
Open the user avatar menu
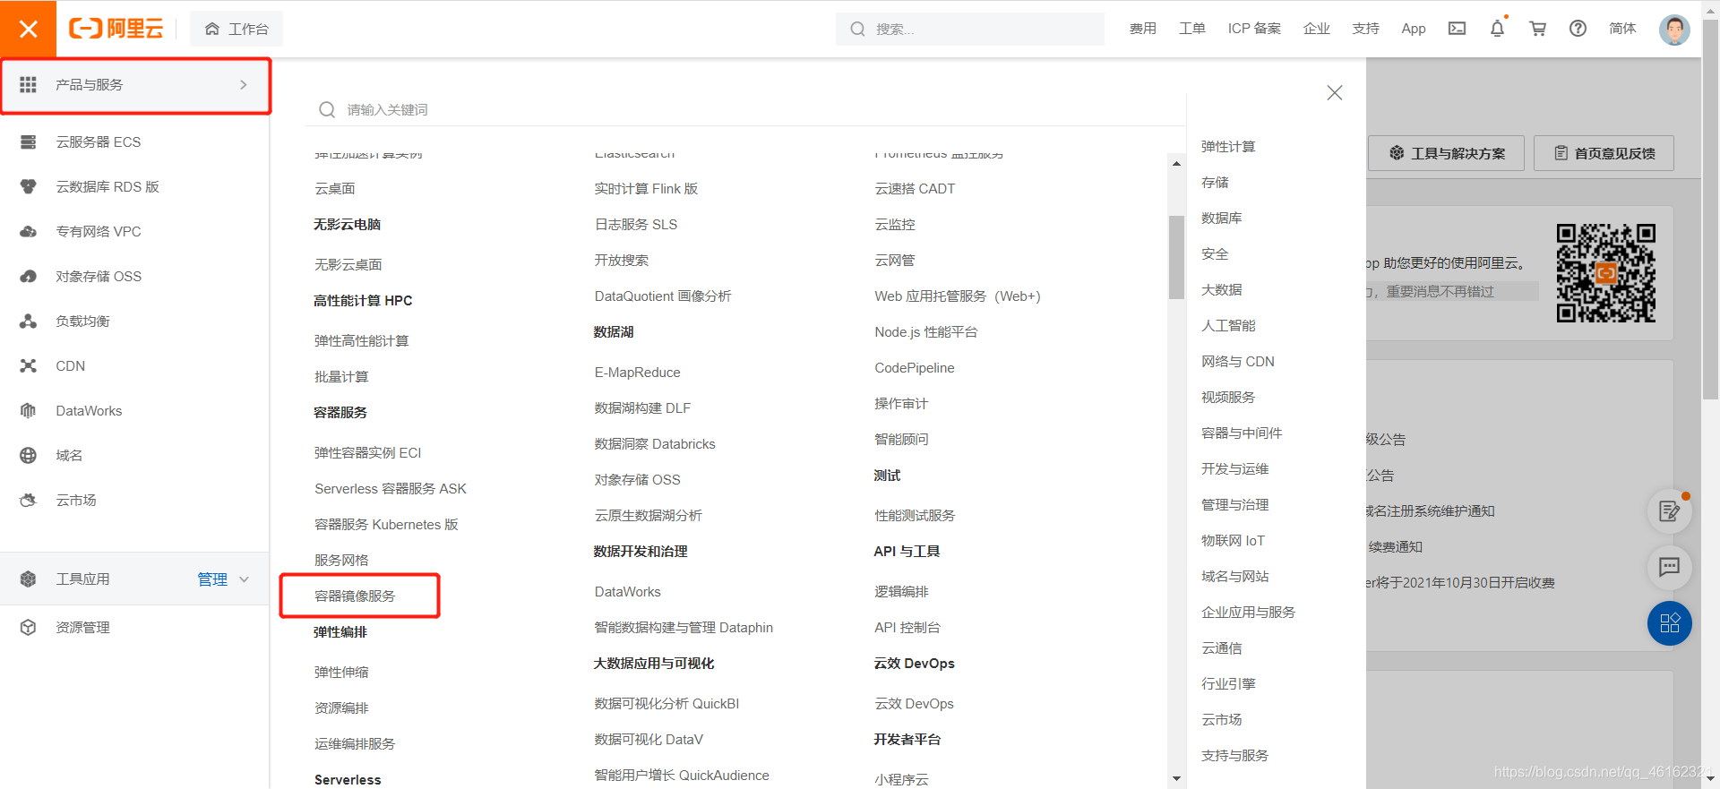[x=1673, y=29]
